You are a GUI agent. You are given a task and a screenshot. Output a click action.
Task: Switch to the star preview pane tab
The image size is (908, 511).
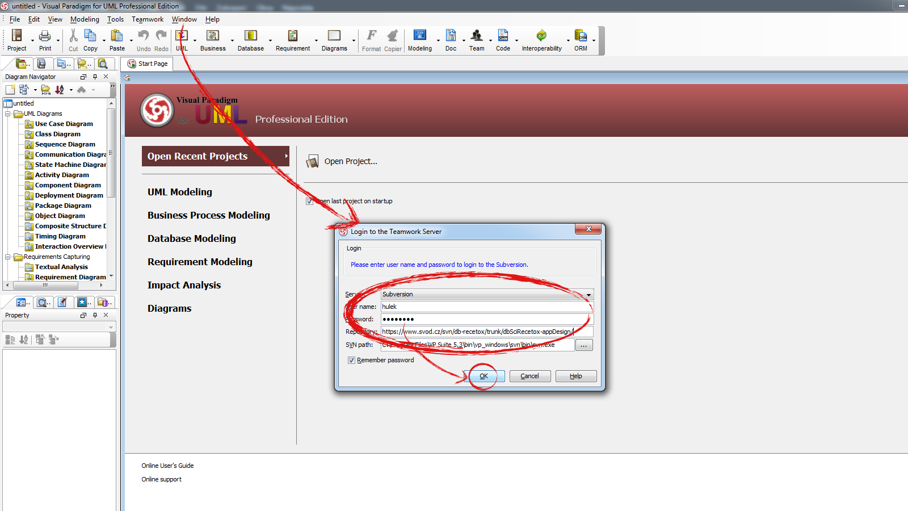82,303
